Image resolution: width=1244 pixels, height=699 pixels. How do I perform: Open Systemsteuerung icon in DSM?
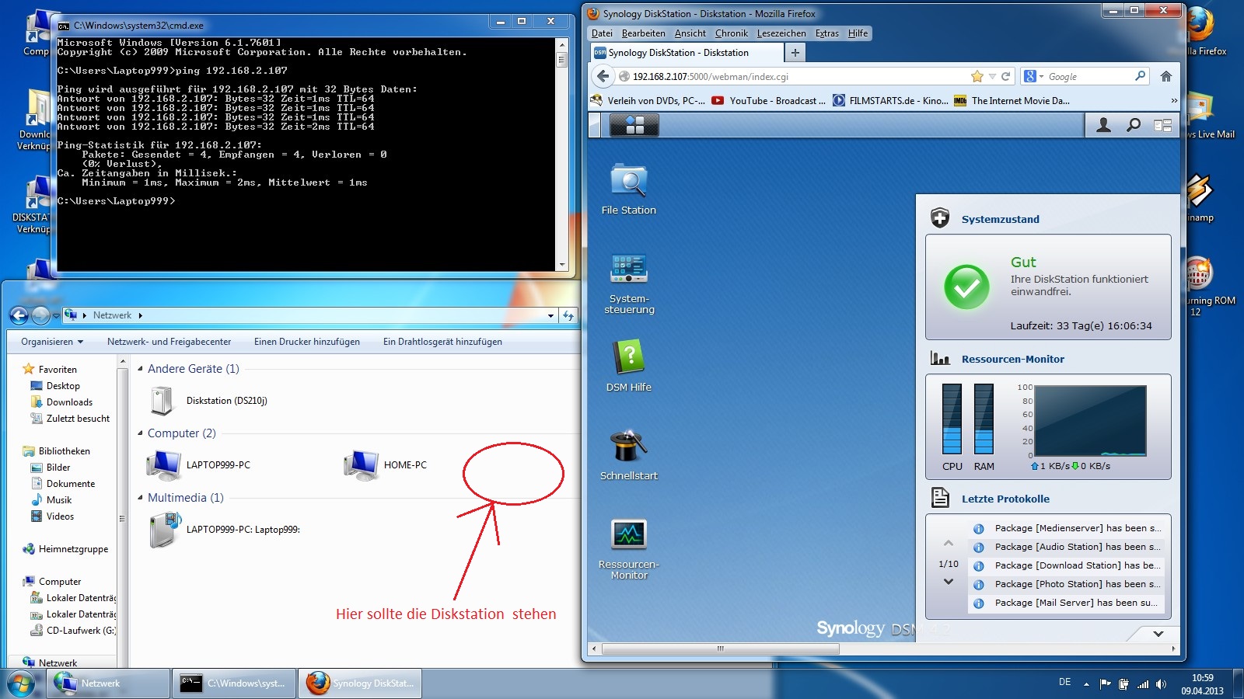tap(629, 283)
